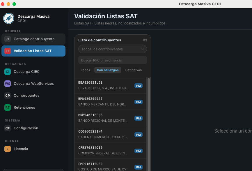Click the red EF icon

[8, 51]
